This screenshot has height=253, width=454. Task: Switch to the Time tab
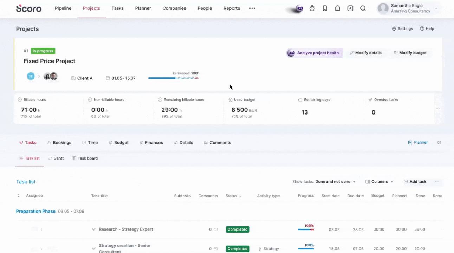[x=90, y=143]
